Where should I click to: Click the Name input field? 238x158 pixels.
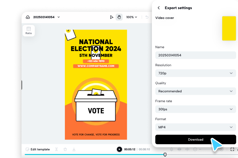pyautogui.click(x=195, y=55)
